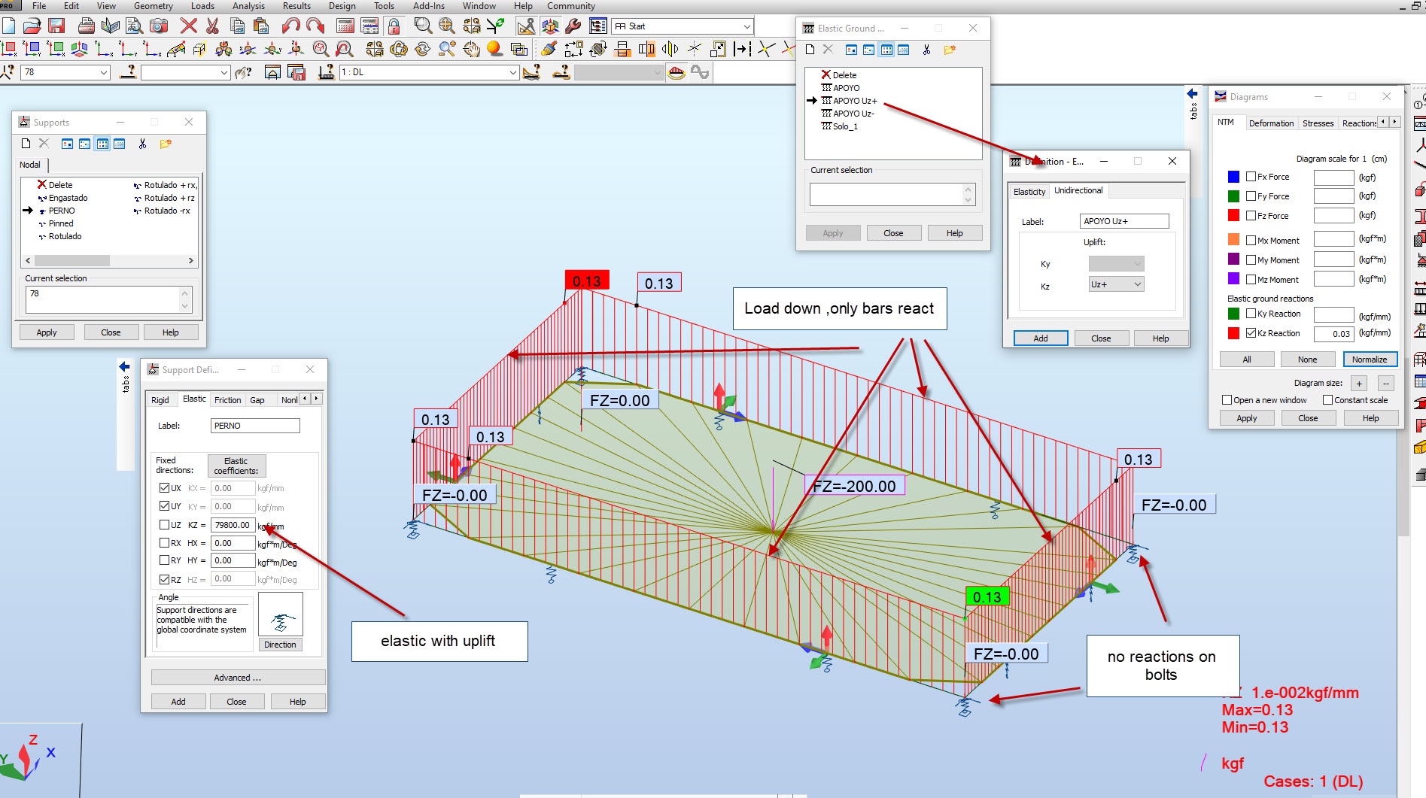Enable the Fz Force checkbox in Diagrams
Image resolution: width=1426 pixels, height=798 pixels.
[x=1251, y=215]
